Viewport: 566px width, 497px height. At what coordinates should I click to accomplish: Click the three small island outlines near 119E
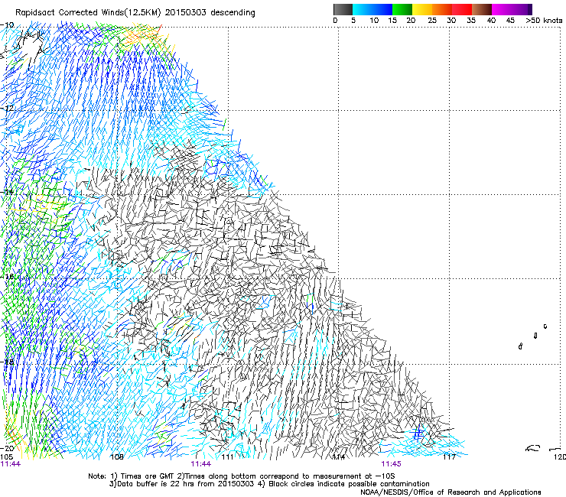pyautogui.click(x=533, y=336)
